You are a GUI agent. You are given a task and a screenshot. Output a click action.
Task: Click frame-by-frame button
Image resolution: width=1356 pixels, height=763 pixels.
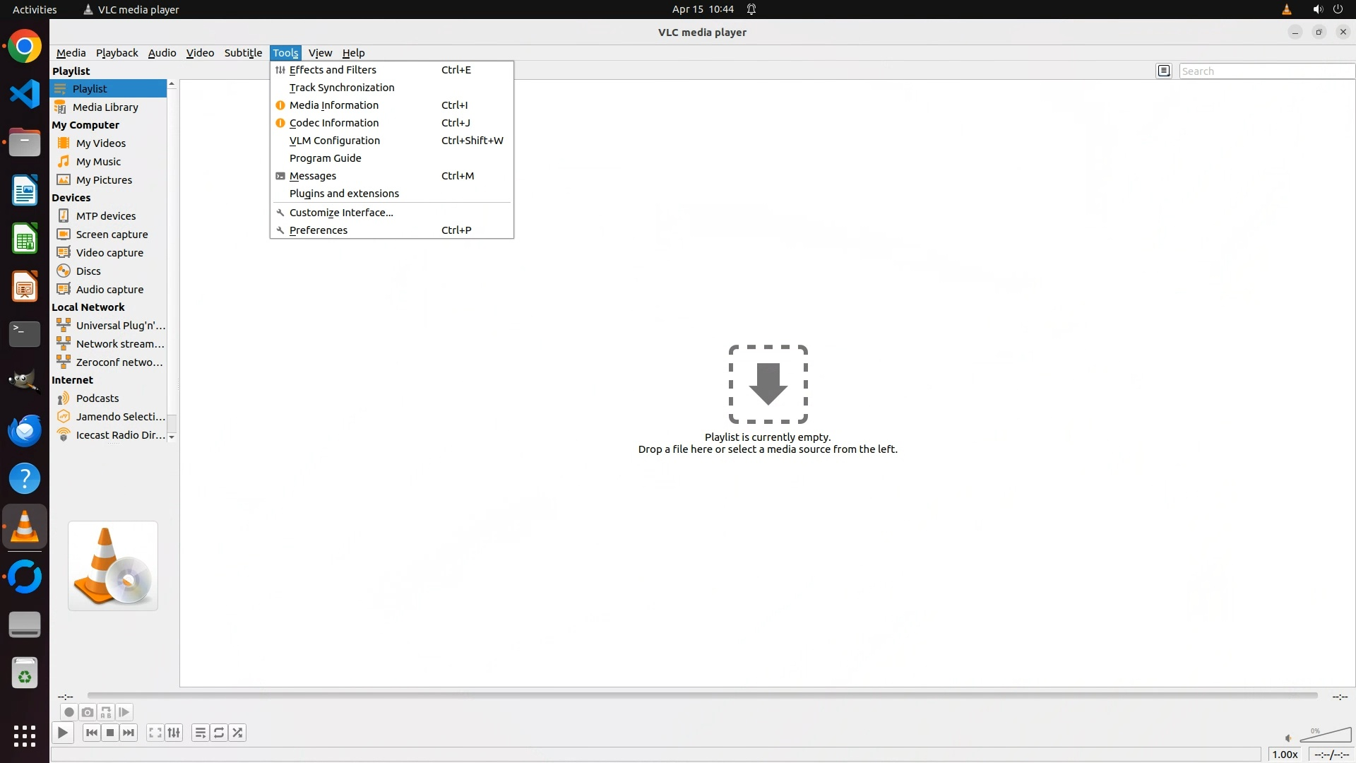pos(124,712)
